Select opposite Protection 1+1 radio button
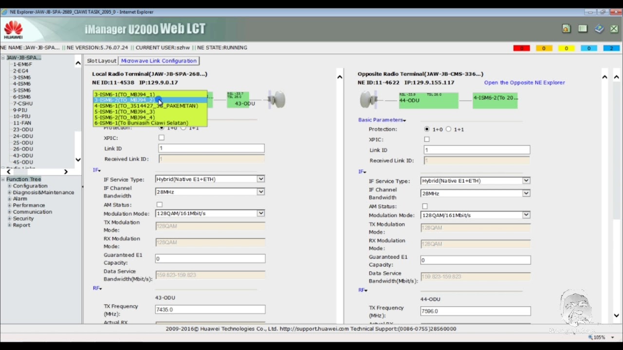The height and width of the screenshot is (350, 623). (x=449, y=129)
